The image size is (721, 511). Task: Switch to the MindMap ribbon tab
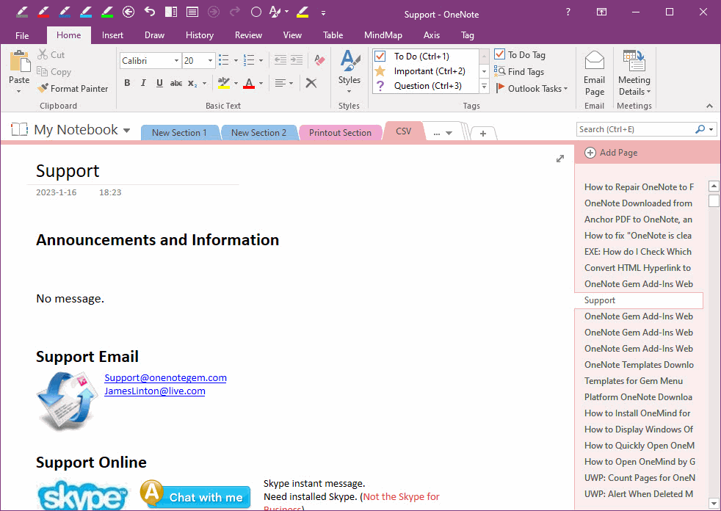pos(383,35)
